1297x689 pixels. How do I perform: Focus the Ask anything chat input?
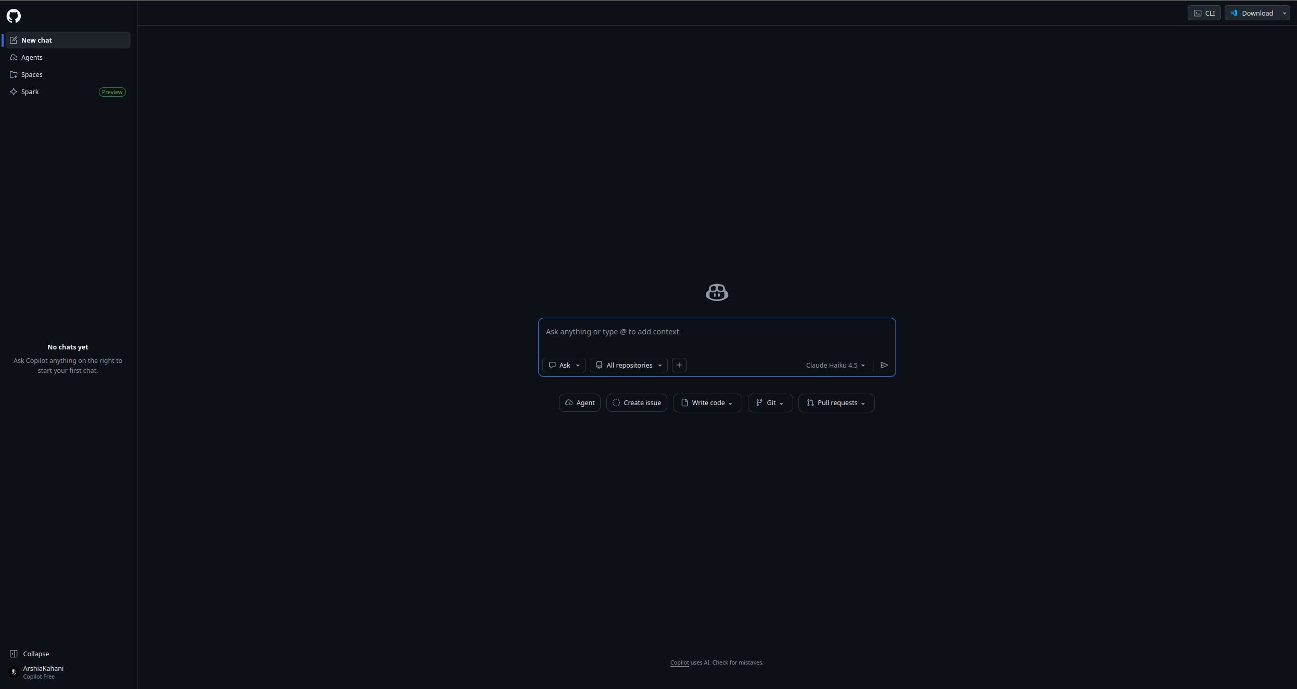[717, 332]
